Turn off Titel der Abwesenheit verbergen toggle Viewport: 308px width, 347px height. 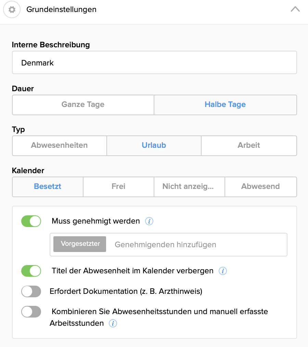pos(31,271)
